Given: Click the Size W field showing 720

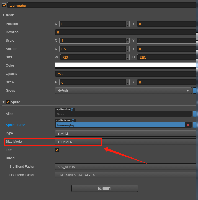Looking at the screenshot, I should pyautogui.click(x=93, y=57).
